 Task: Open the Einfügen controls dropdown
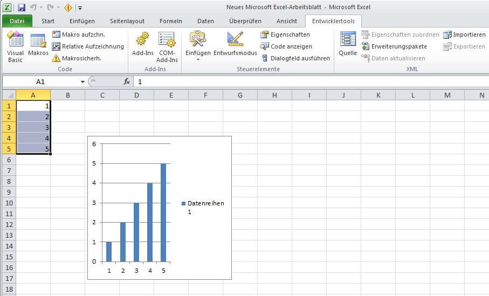point(198,47)
